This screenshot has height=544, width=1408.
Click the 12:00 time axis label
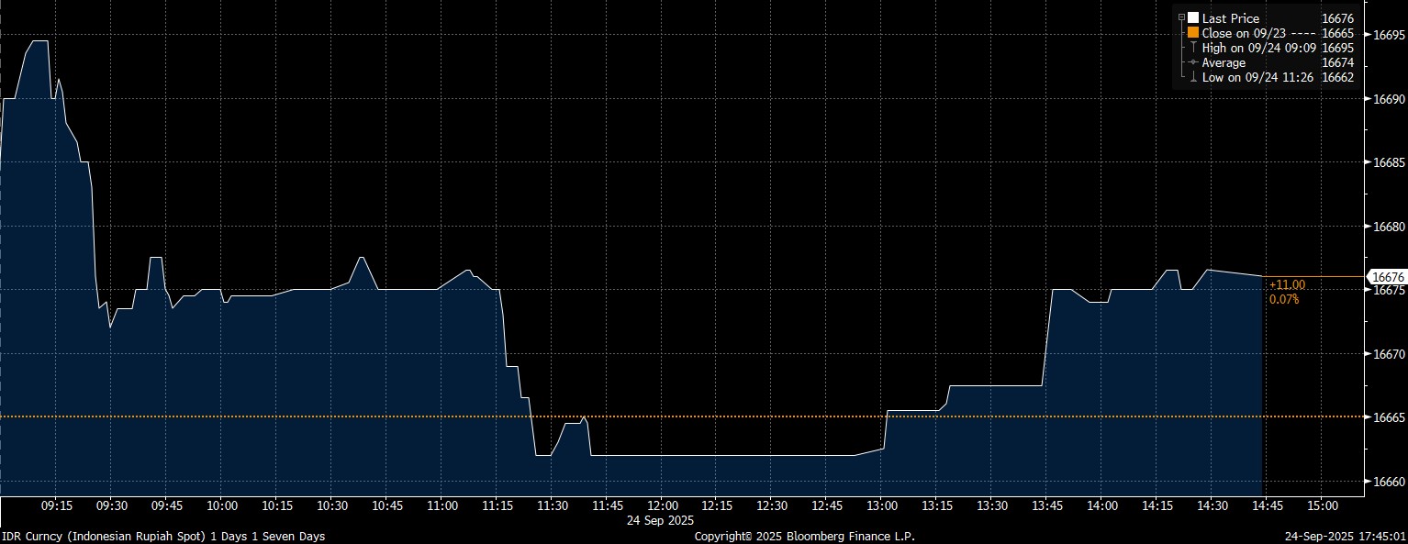click(x=663, y=505)
